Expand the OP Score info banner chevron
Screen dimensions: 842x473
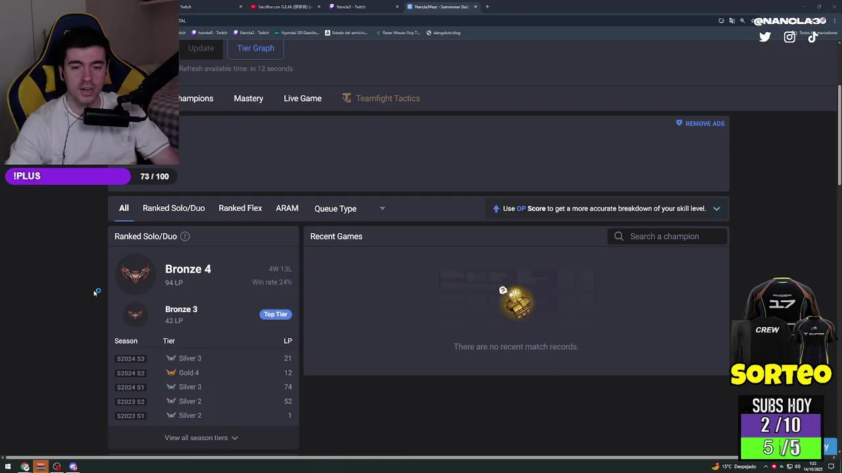click(716, 209)
